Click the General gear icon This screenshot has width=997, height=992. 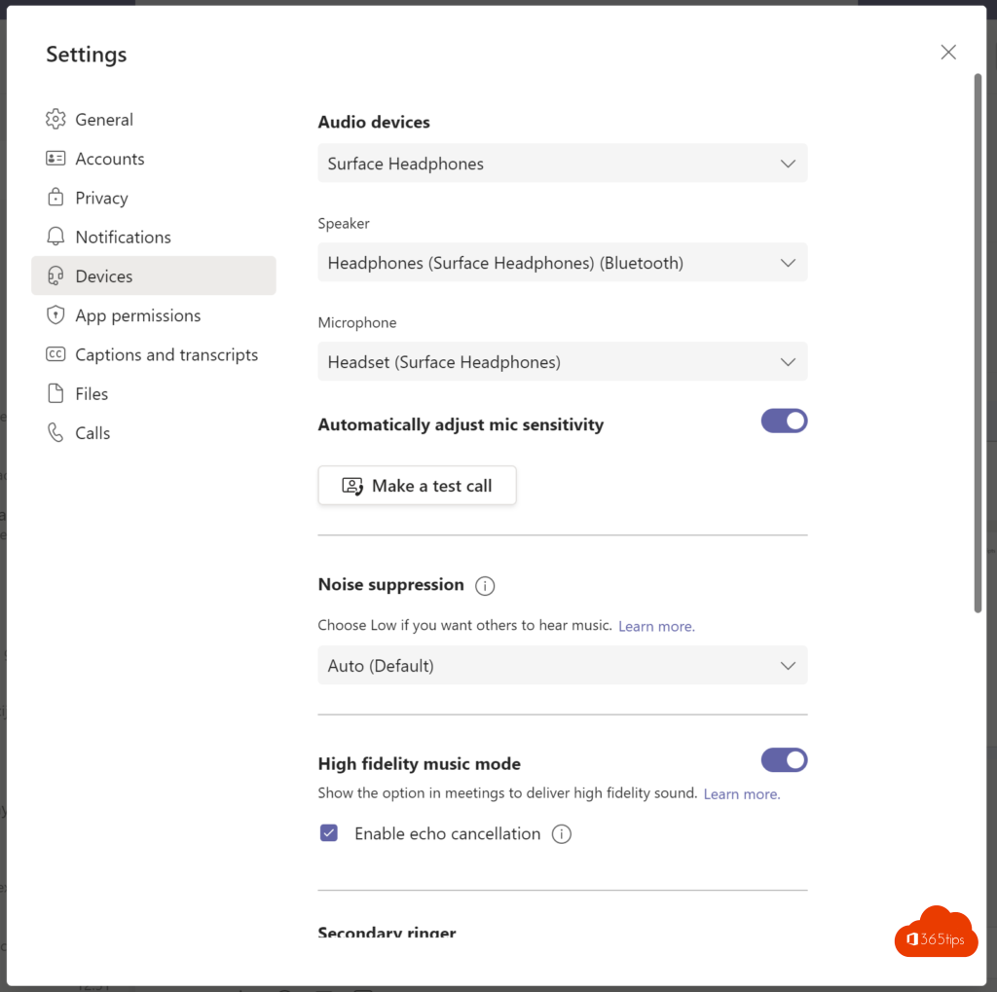(x=55, y=119)
